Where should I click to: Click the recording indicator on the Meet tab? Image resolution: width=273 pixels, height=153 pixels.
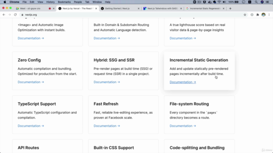(x=50, y=8)
